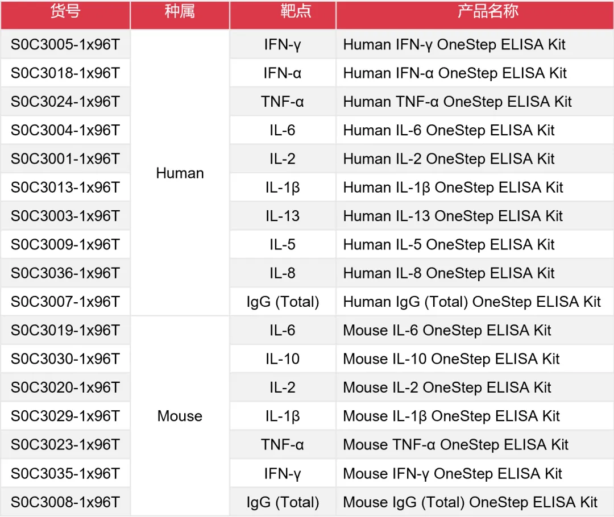Click the 种属 column header

[x=180, y=12]
